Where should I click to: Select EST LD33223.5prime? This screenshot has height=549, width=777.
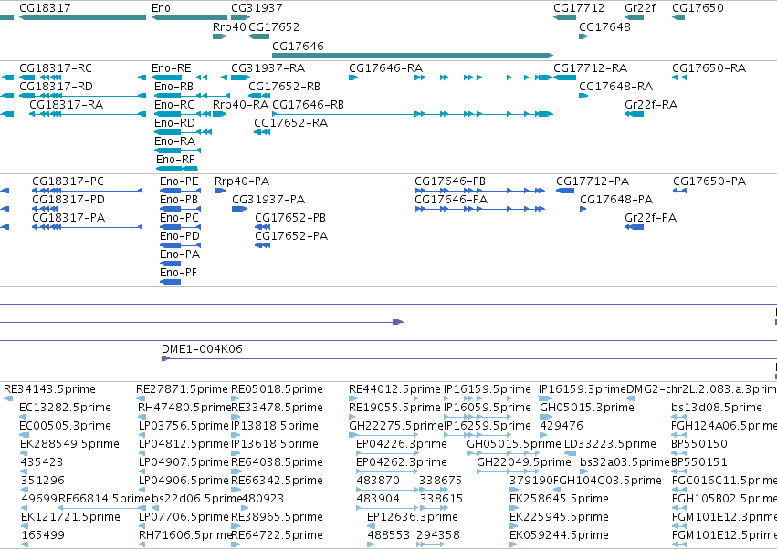point(611,444)
